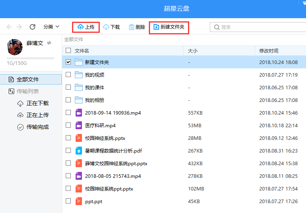The width and height of the screenshot is (306, 213).
Task: Click video icon of 2018-09-14 190936.mp4
Action: point(79,113)
